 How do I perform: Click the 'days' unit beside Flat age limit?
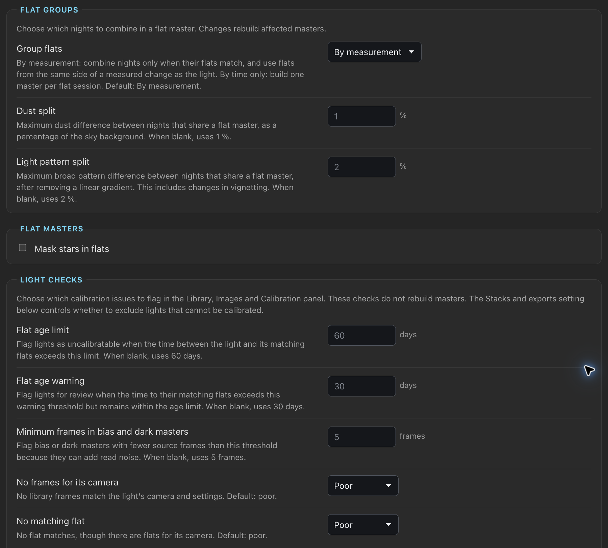click(x=408, y=335)
